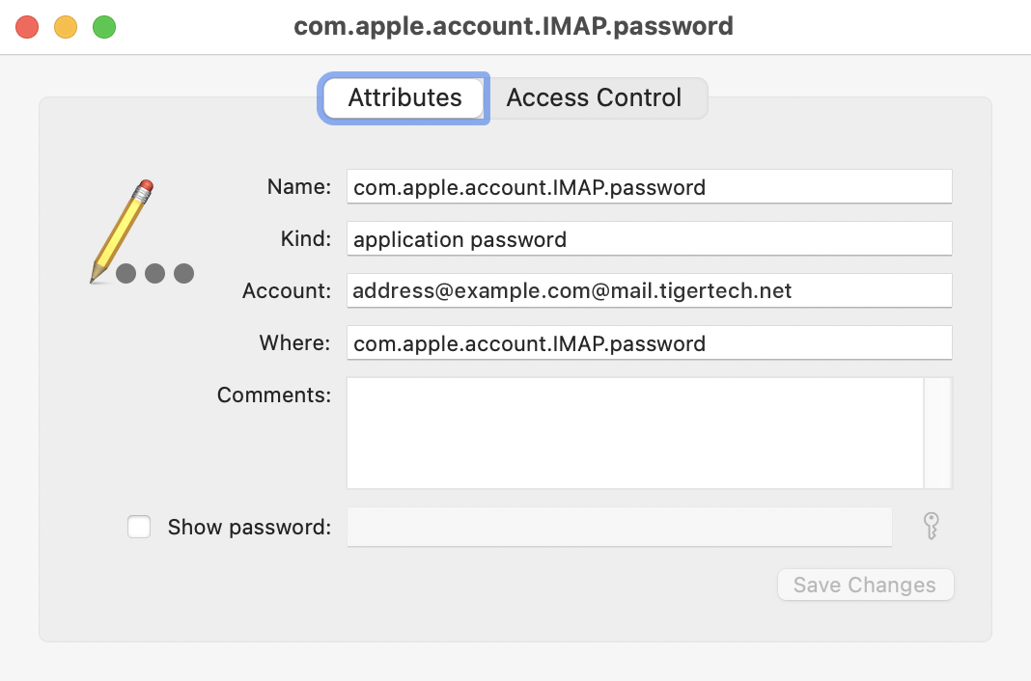Click the "Show password:" label text
This screenshot has height=681, width=1031.
[x=249, y=527]
